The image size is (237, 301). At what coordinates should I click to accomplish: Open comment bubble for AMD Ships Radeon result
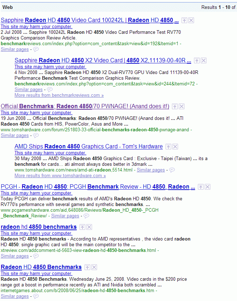pos(172,170)
